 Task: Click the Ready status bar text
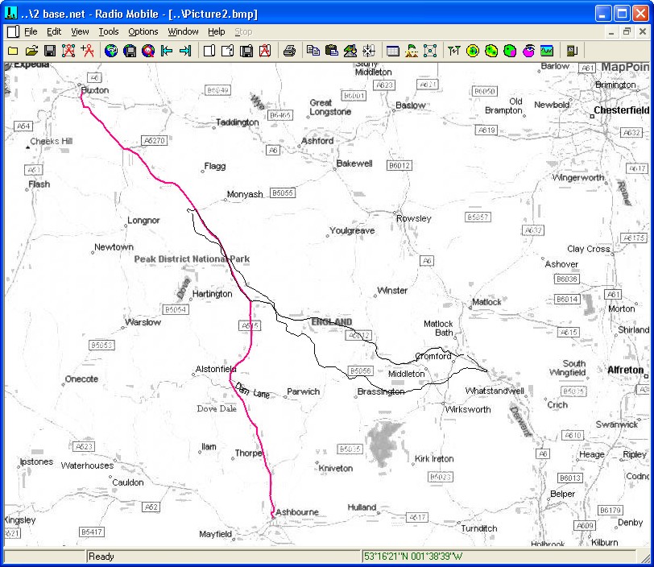point(101,557)
